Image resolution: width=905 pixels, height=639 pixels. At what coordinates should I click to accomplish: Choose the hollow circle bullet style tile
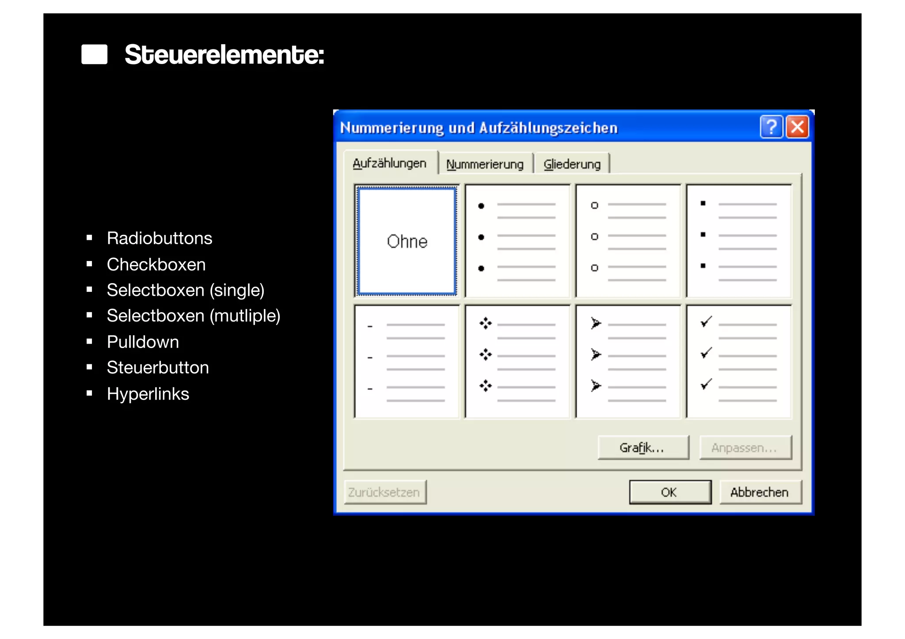[628, 241]
